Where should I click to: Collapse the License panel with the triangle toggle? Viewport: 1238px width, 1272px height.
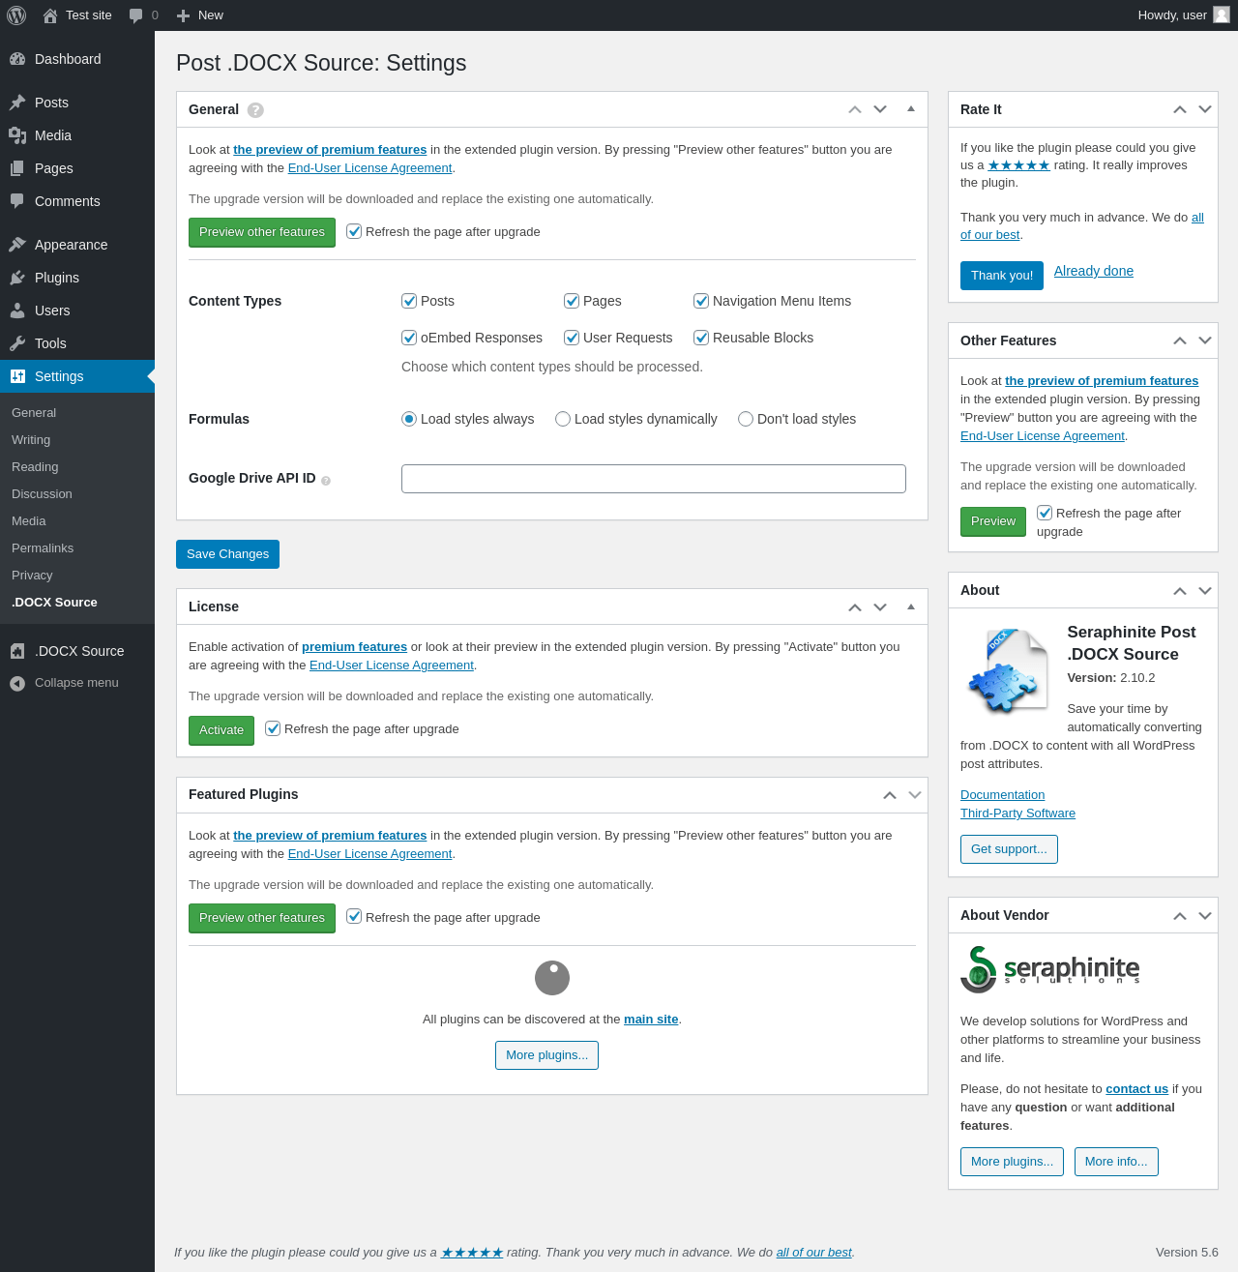pyautogui.click(x=911, y=606)
